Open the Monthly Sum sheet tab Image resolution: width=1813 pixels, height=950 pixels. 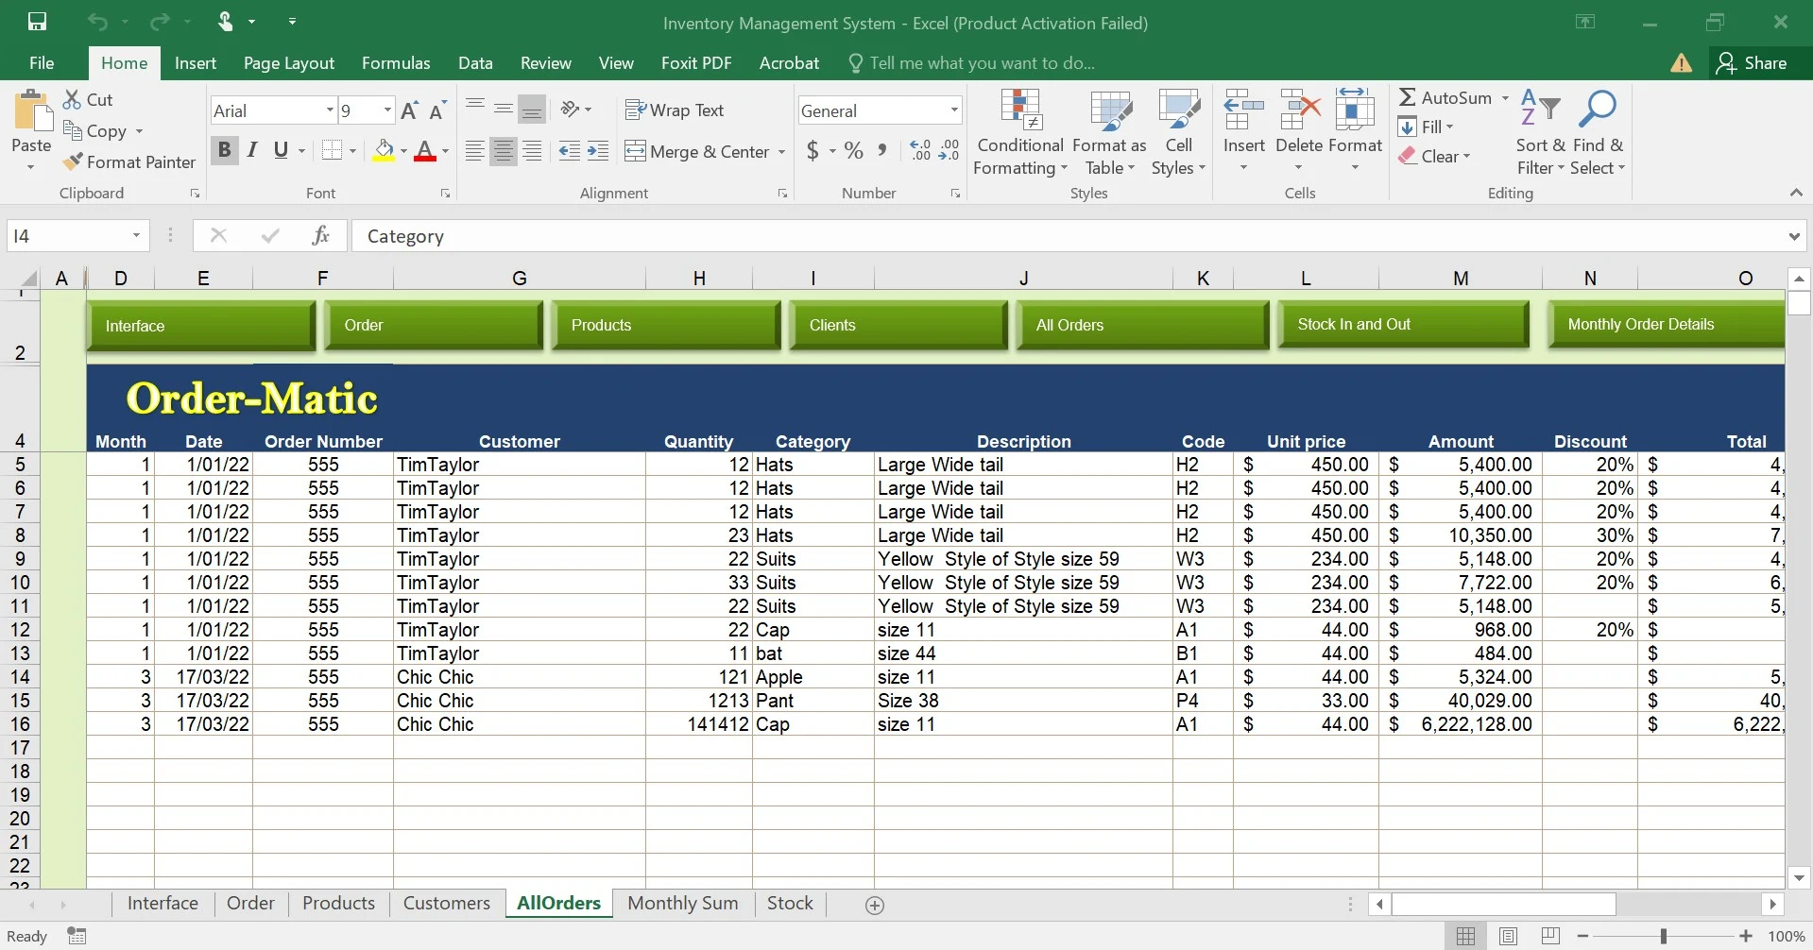pos(682,904)
